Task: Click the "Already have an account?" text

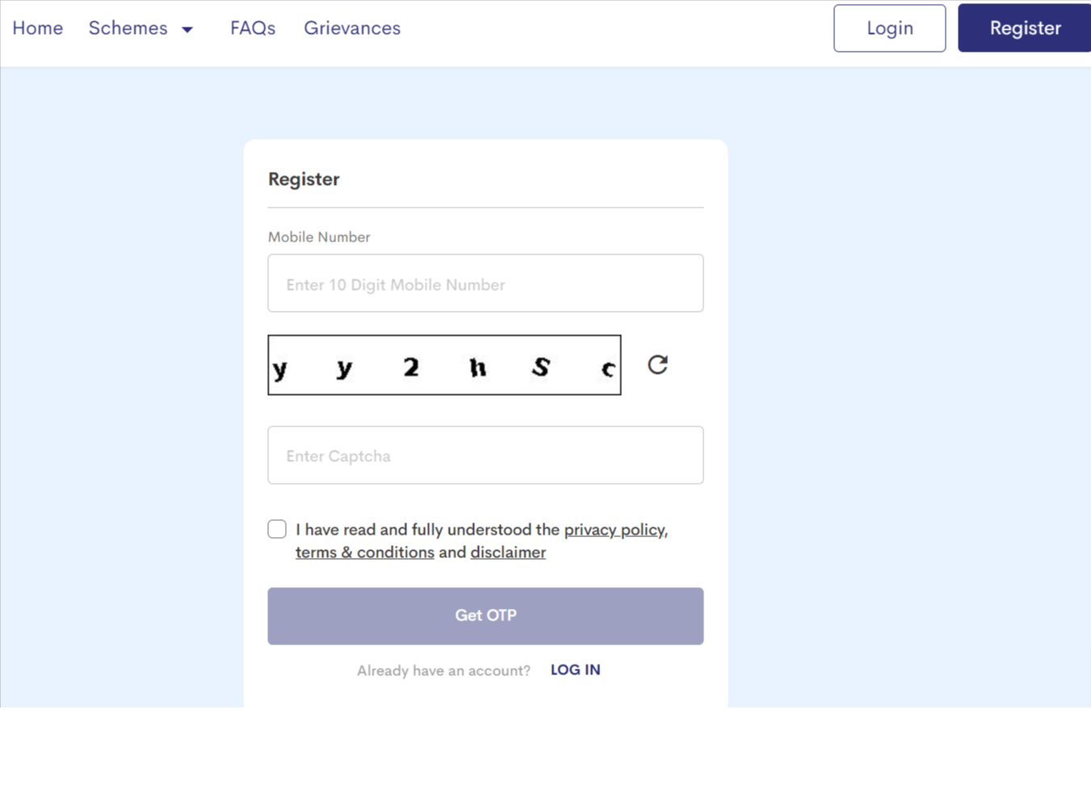Action: [x=443, y=670]
